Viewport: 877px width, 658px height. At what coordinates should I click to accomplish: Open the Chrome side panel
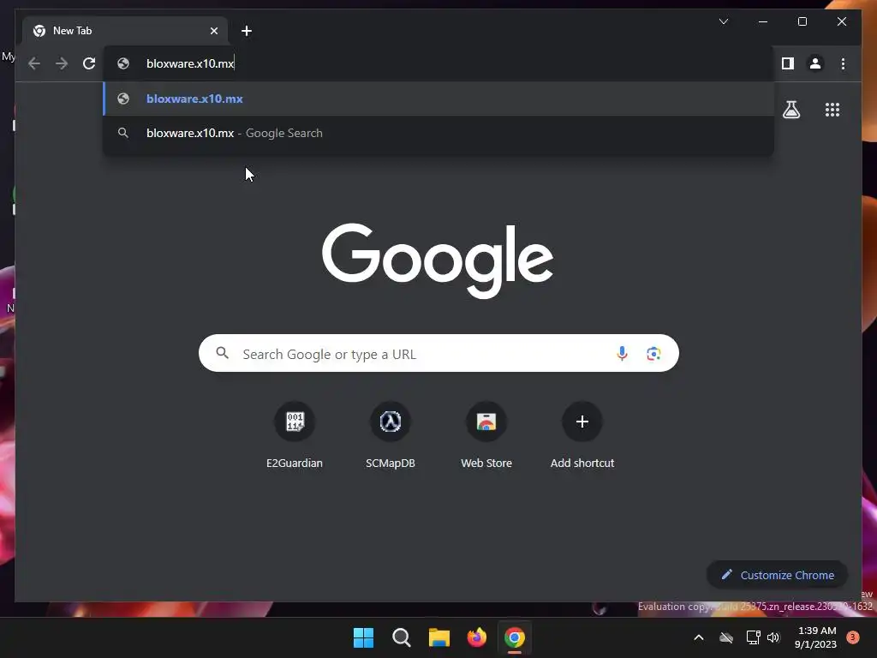(788, 63)
